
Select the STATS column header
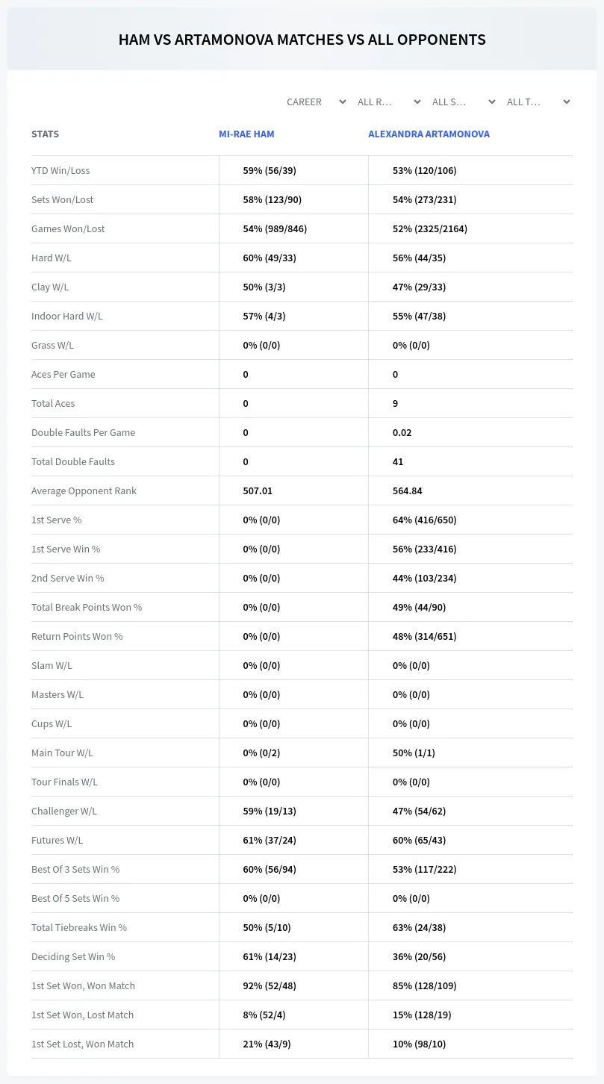coord(45,134)
